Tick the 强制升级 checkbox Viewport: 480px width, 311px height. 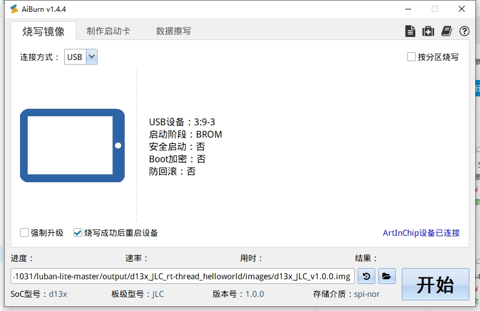click(x=25, y=233)
